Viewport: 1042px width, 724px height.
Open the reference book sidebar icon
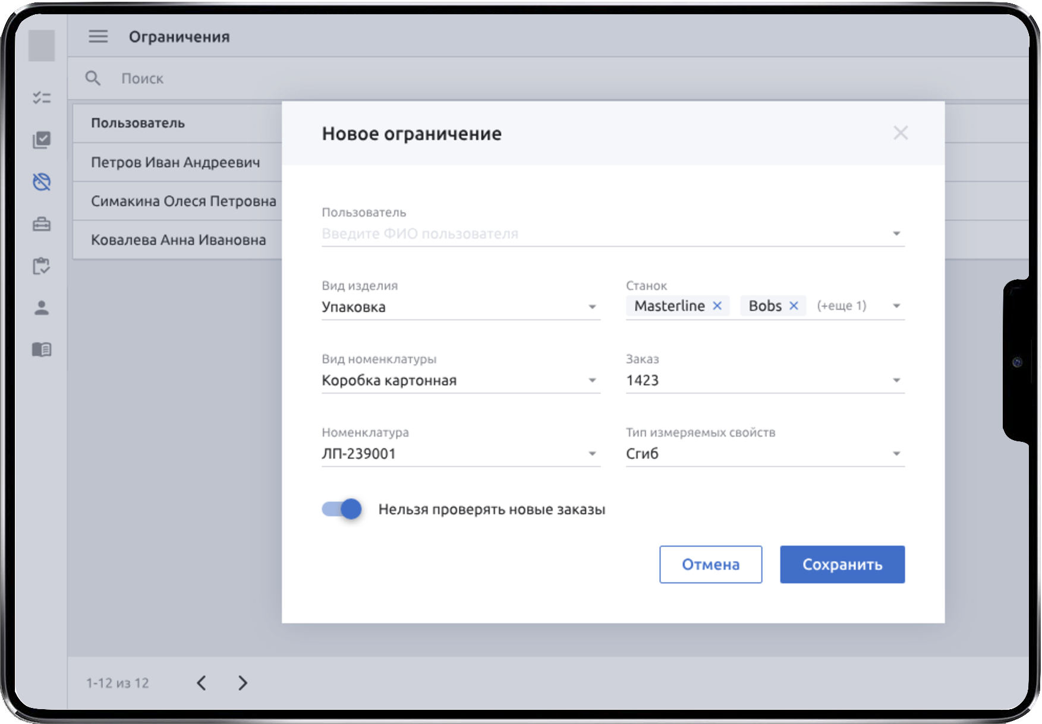click(x=42, y=349)
